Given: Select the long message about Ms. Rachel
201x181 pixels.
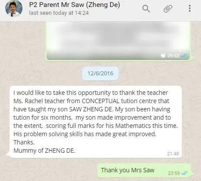Looking at the screenshot, I should click(x=96, y=122).
